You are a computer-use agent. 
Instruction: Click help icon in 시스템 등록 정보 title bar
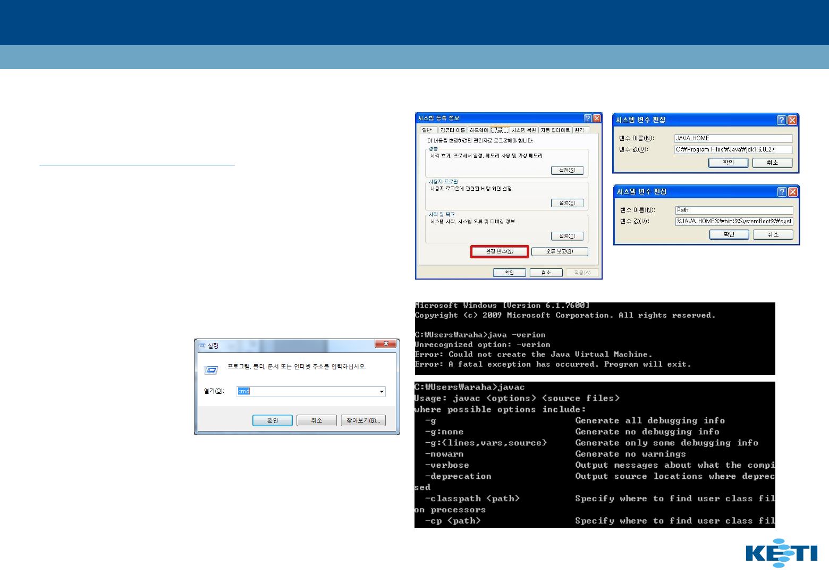pyautogui.click(x=588, y=118)
